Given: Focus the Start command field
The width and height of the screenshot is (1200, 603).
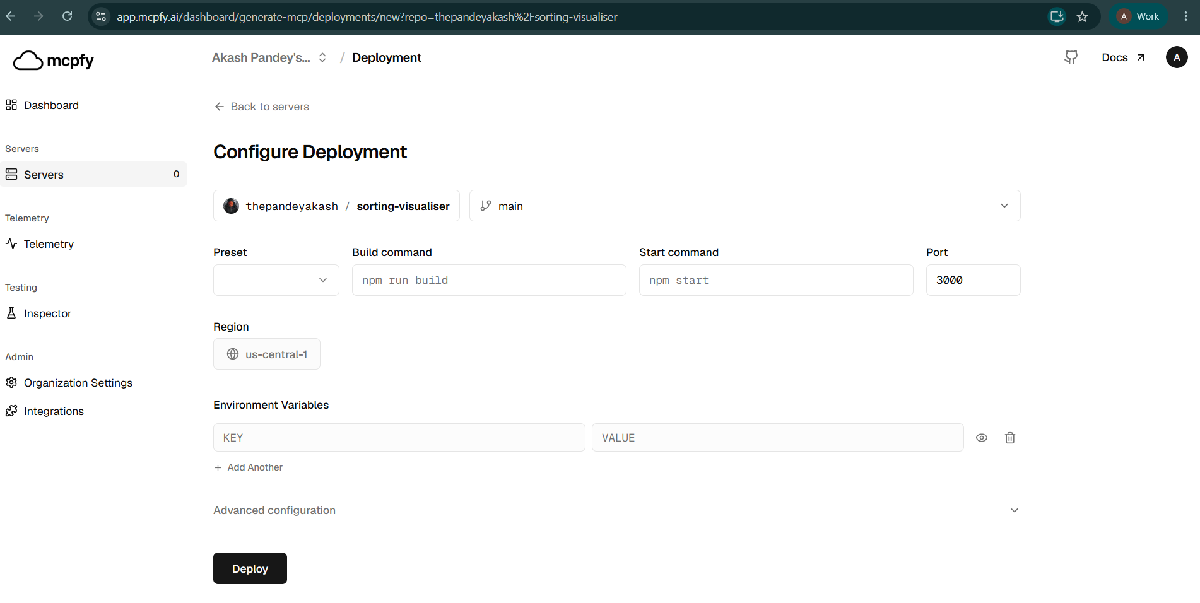Looking at the screenshot, I should click(776, 280).
